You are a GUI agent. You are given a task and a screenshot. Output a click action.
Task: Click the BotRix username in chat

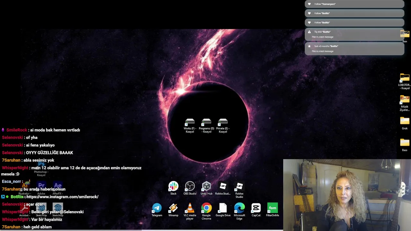point(17,197)
